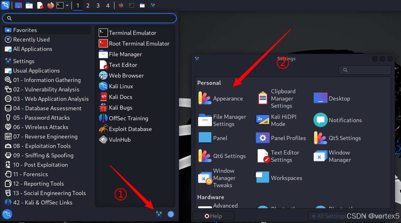
Task: Select the Settings category in menu
Action: pos(46,61)
